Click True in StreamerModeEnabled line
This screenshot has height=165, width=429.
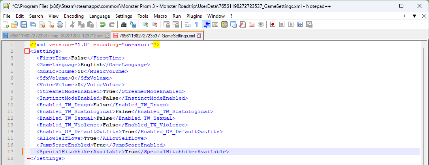[x=109, y=91]
